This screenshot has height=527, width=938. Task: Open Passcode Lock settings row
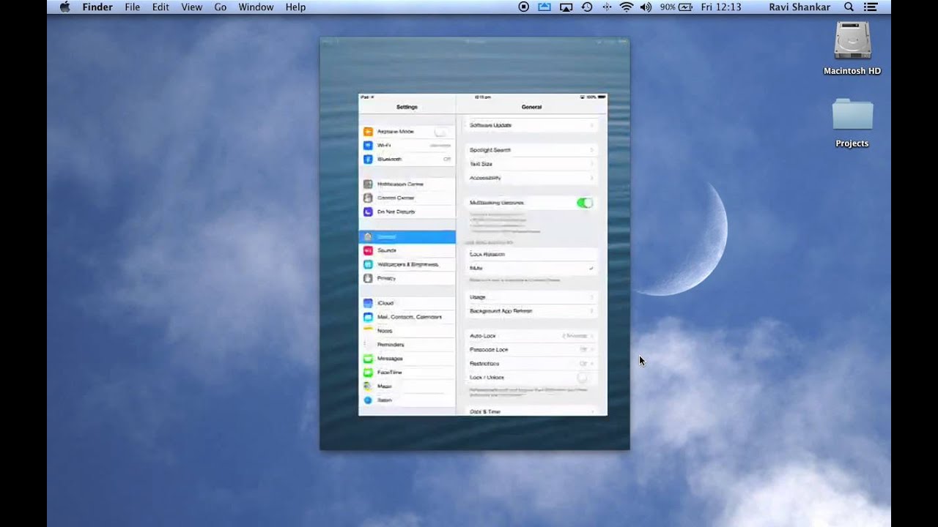click(x=531, y=350)
